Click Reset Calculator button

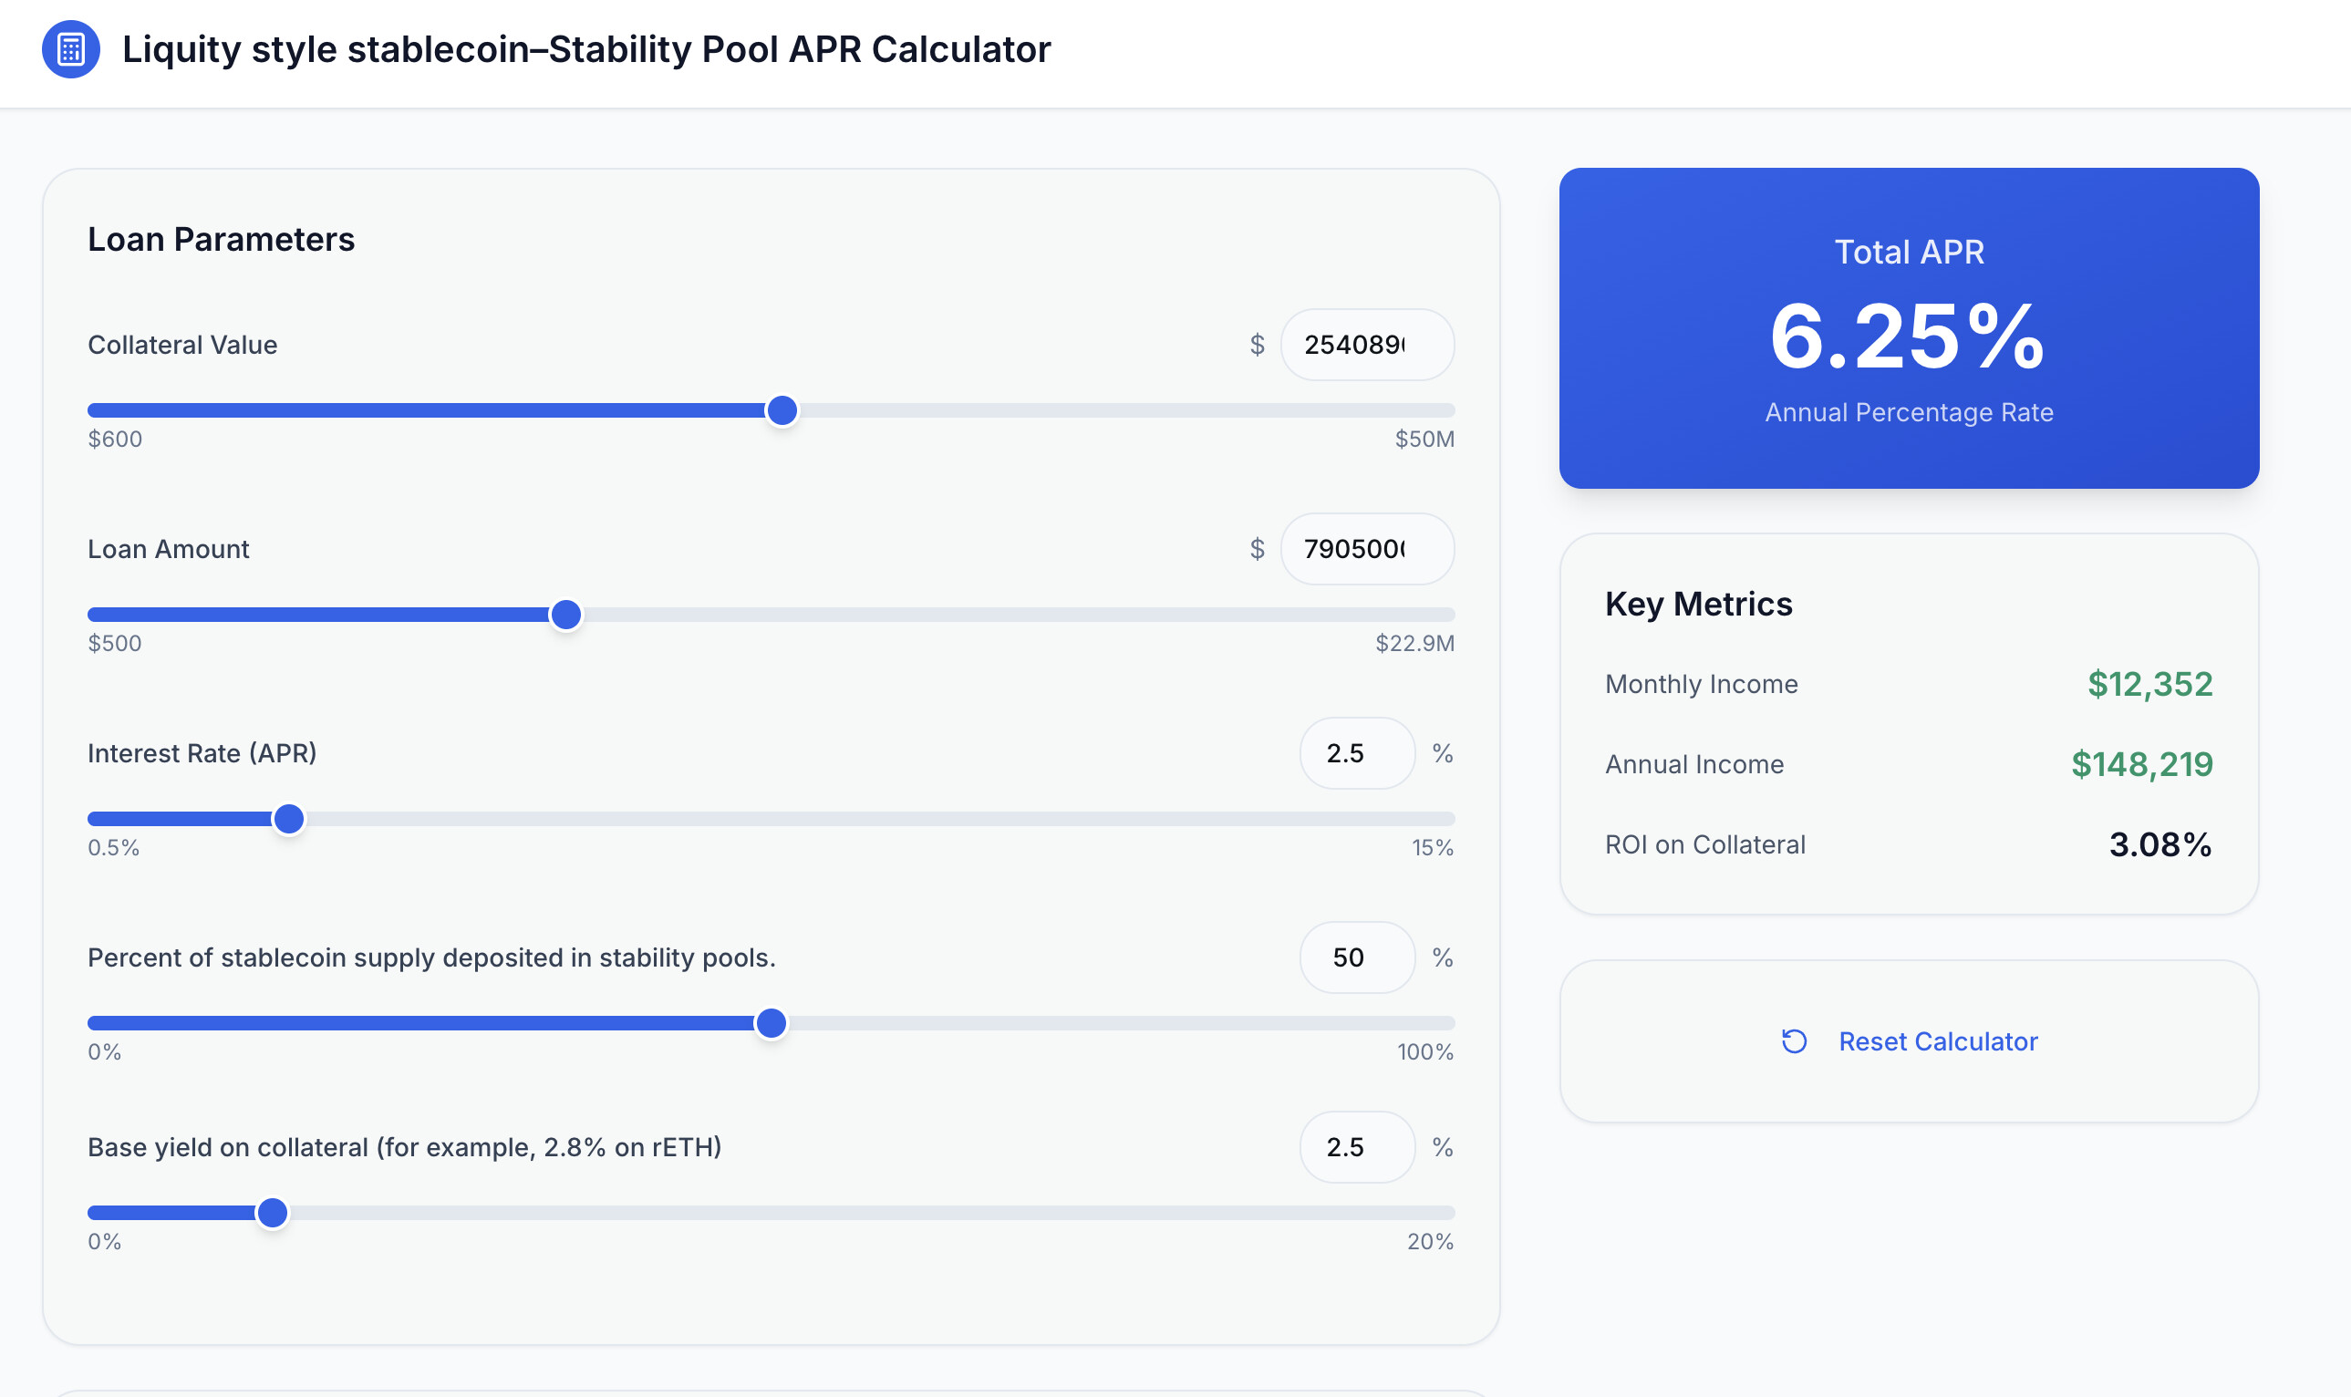point(1909,1041)
